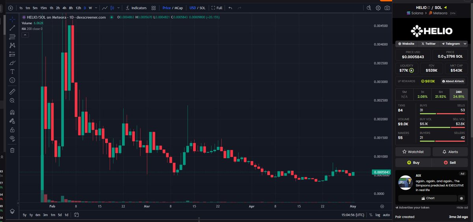Open timezone menu at 15:04:56 (UTC)

352,215
